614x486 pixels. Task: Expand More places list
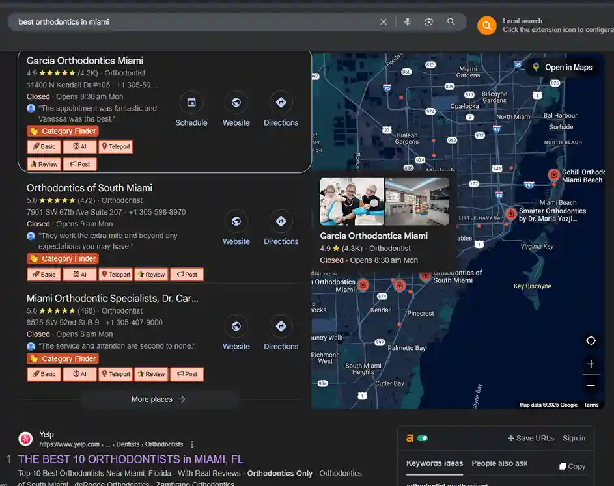tap(159, 399)
